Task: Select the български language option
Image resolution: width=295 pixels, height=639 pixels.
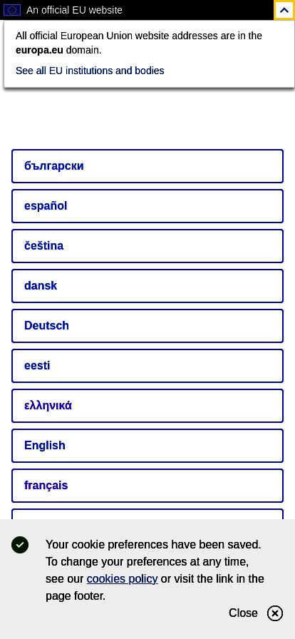Action: 147,166
